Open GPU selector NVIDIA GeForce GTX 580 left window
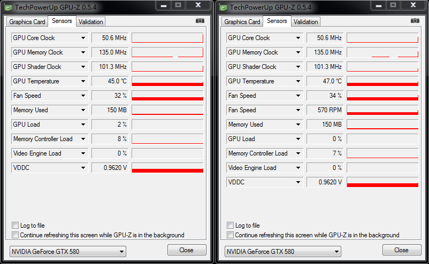Viewport: 429px width, 264px height. 68,251
